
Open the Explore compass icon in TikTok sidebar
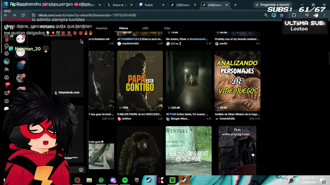6,53
